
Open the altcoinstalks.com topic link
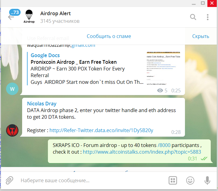pyautogui.click(x=142, y=152)
